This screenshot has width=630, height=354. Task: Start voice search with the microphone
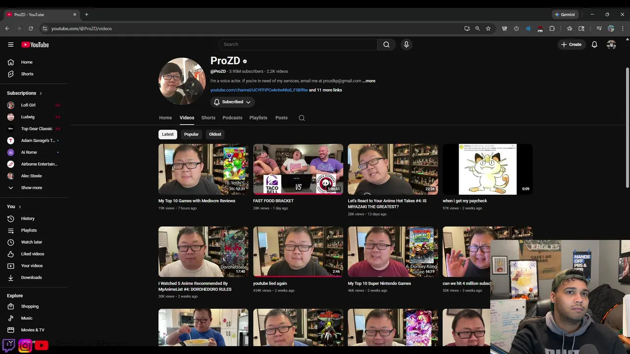click(406, 44)
